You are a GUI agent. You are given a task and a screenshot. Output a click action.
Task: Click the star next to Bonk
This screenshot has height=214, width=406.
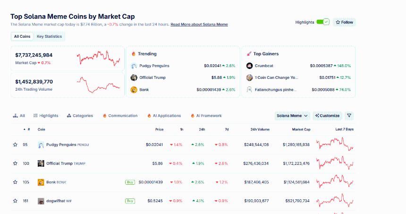pos(15,182)
